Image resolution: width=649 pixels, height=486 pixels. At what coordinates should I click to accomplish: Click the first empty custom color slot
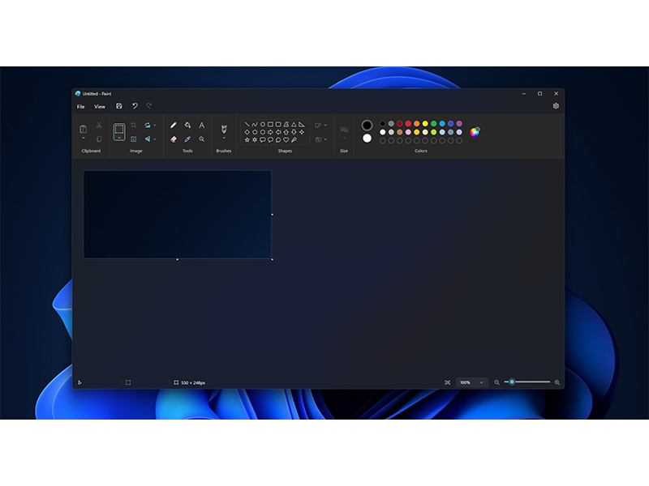click(382, 141)
